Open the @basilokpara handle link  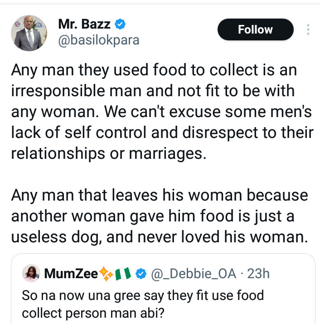(98, 40)
